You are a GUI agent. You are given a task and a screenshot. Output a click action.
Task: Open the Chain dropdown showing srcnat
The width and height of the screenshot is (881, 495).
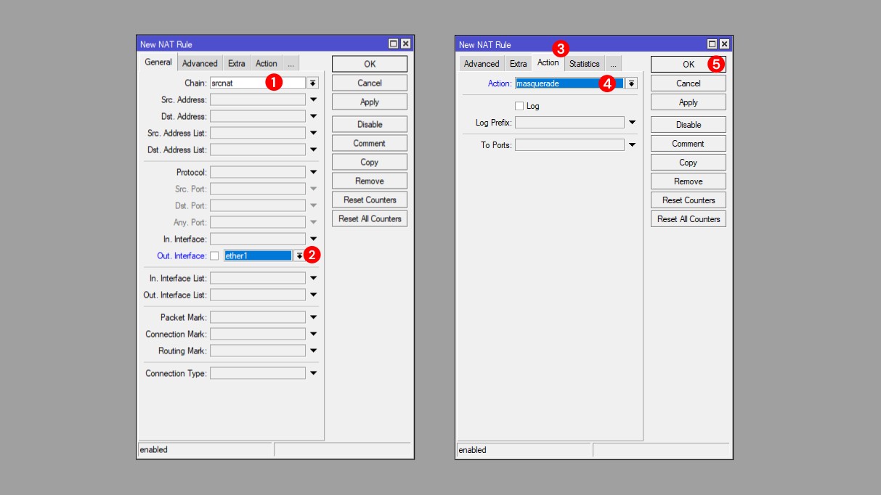pos(313,83)
